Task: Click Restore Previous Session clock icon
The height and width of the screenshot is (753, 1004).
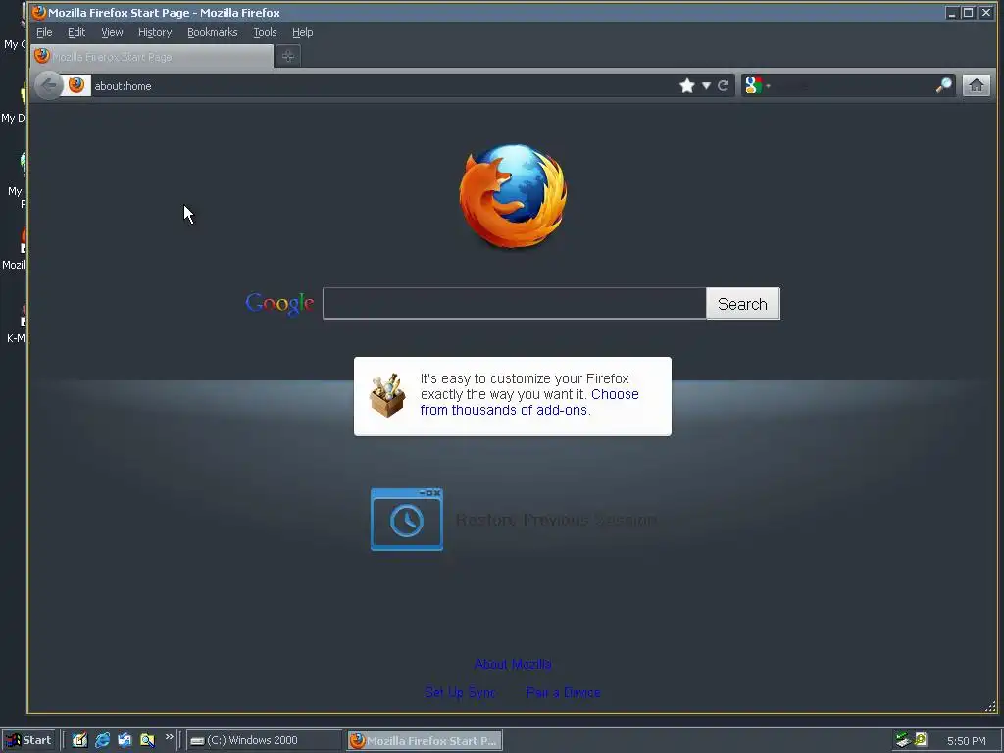Action: 407,520
